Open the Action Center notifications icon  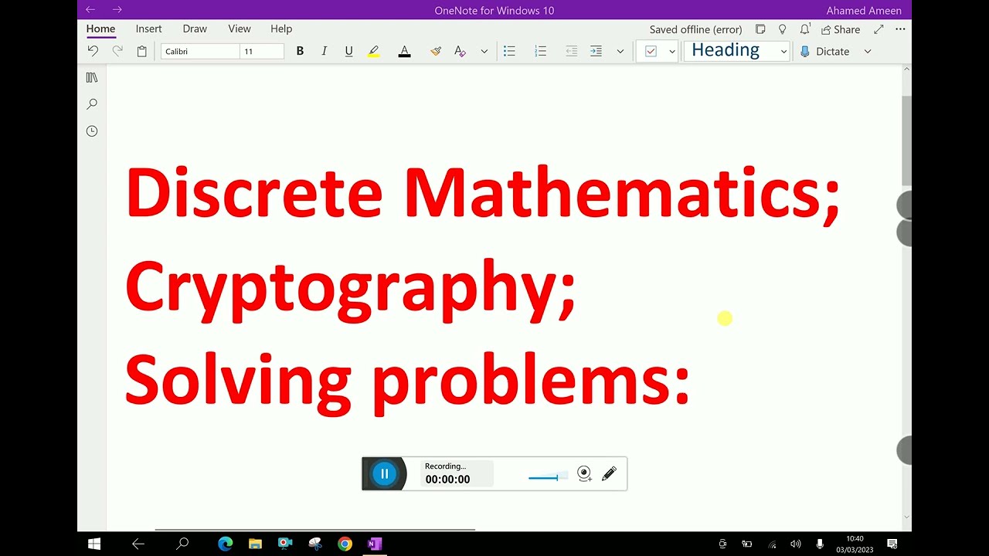(x=892, y=544)
